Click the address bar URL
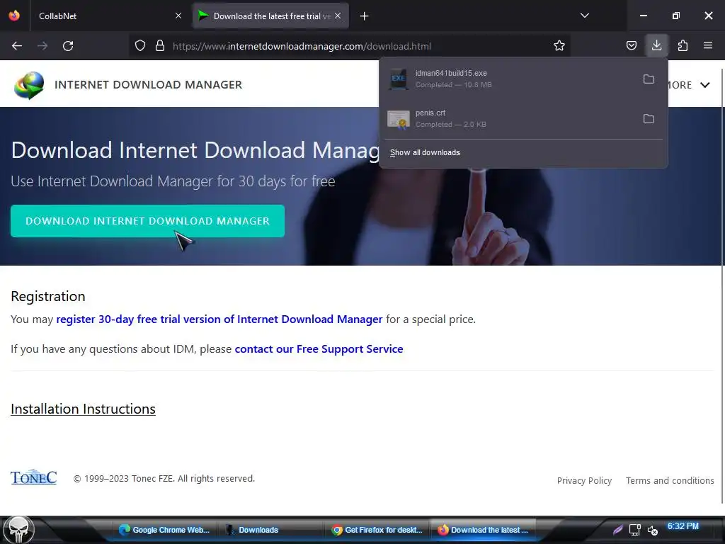Image resolution: width=725 pixels, height=544 pixels. pos(302,46)
